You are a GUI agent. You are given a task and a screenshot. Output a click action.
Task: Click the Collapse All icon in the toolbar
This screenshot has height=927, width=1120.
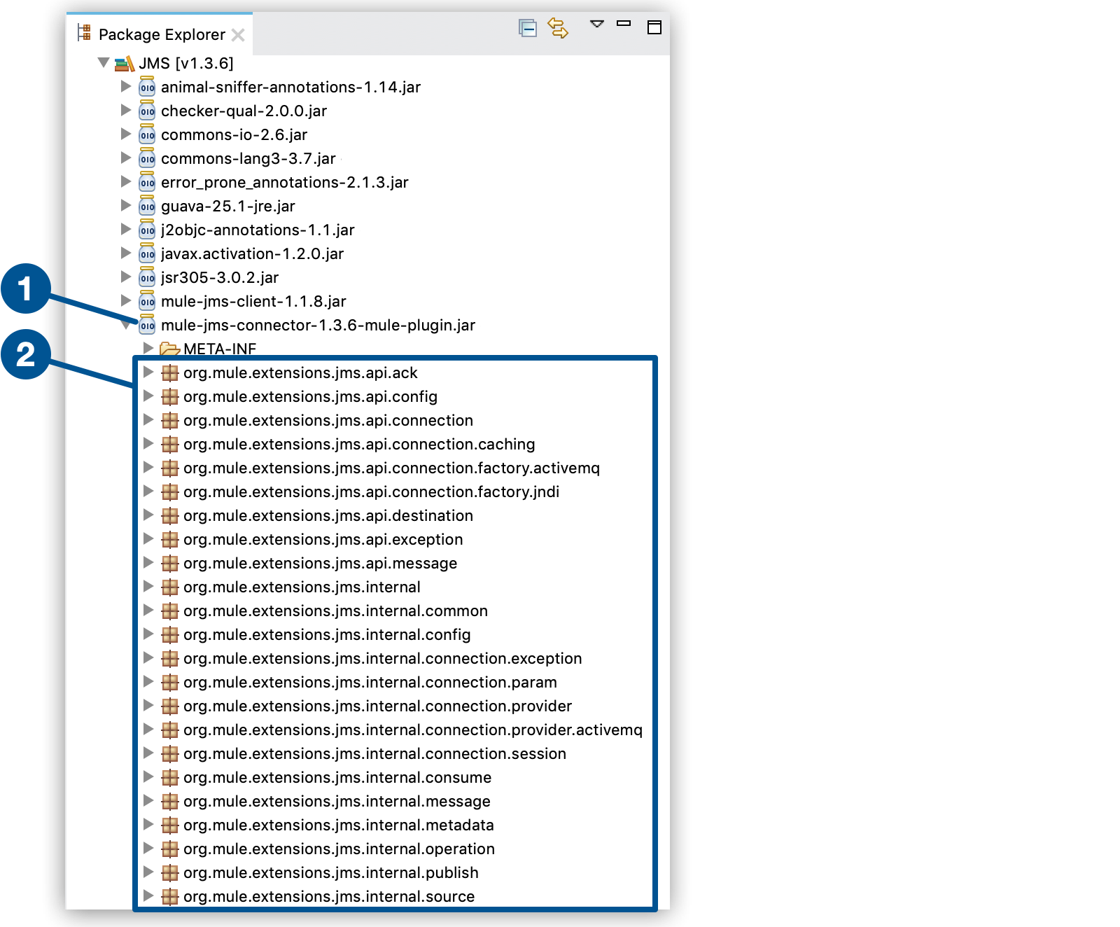coord(528,28)
